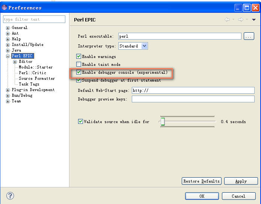This screenshot has height=204, width=261.
Task: Click the idle validation slider handle
Action: (x=163, y=122)
